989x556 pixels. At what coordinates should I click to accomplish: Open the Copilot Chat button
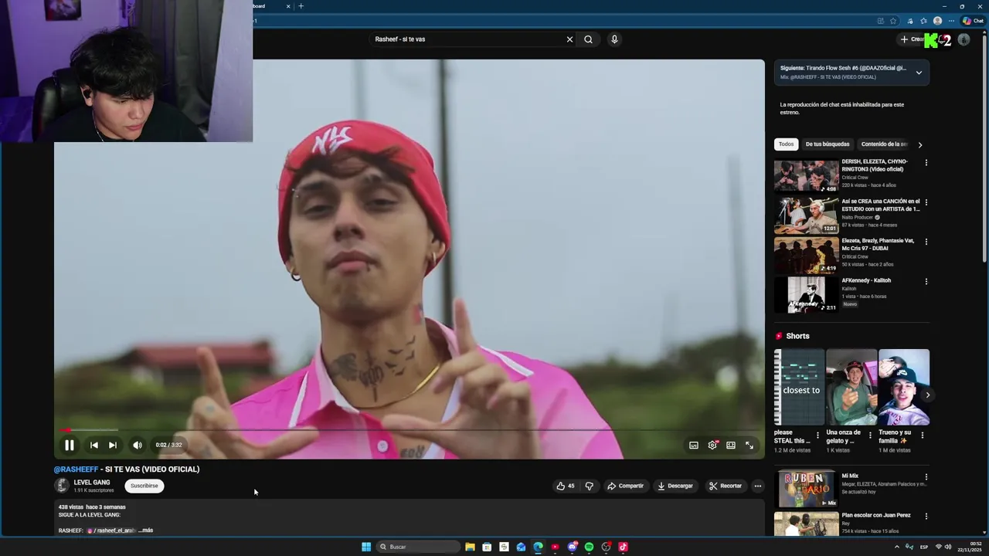(973, 21)
